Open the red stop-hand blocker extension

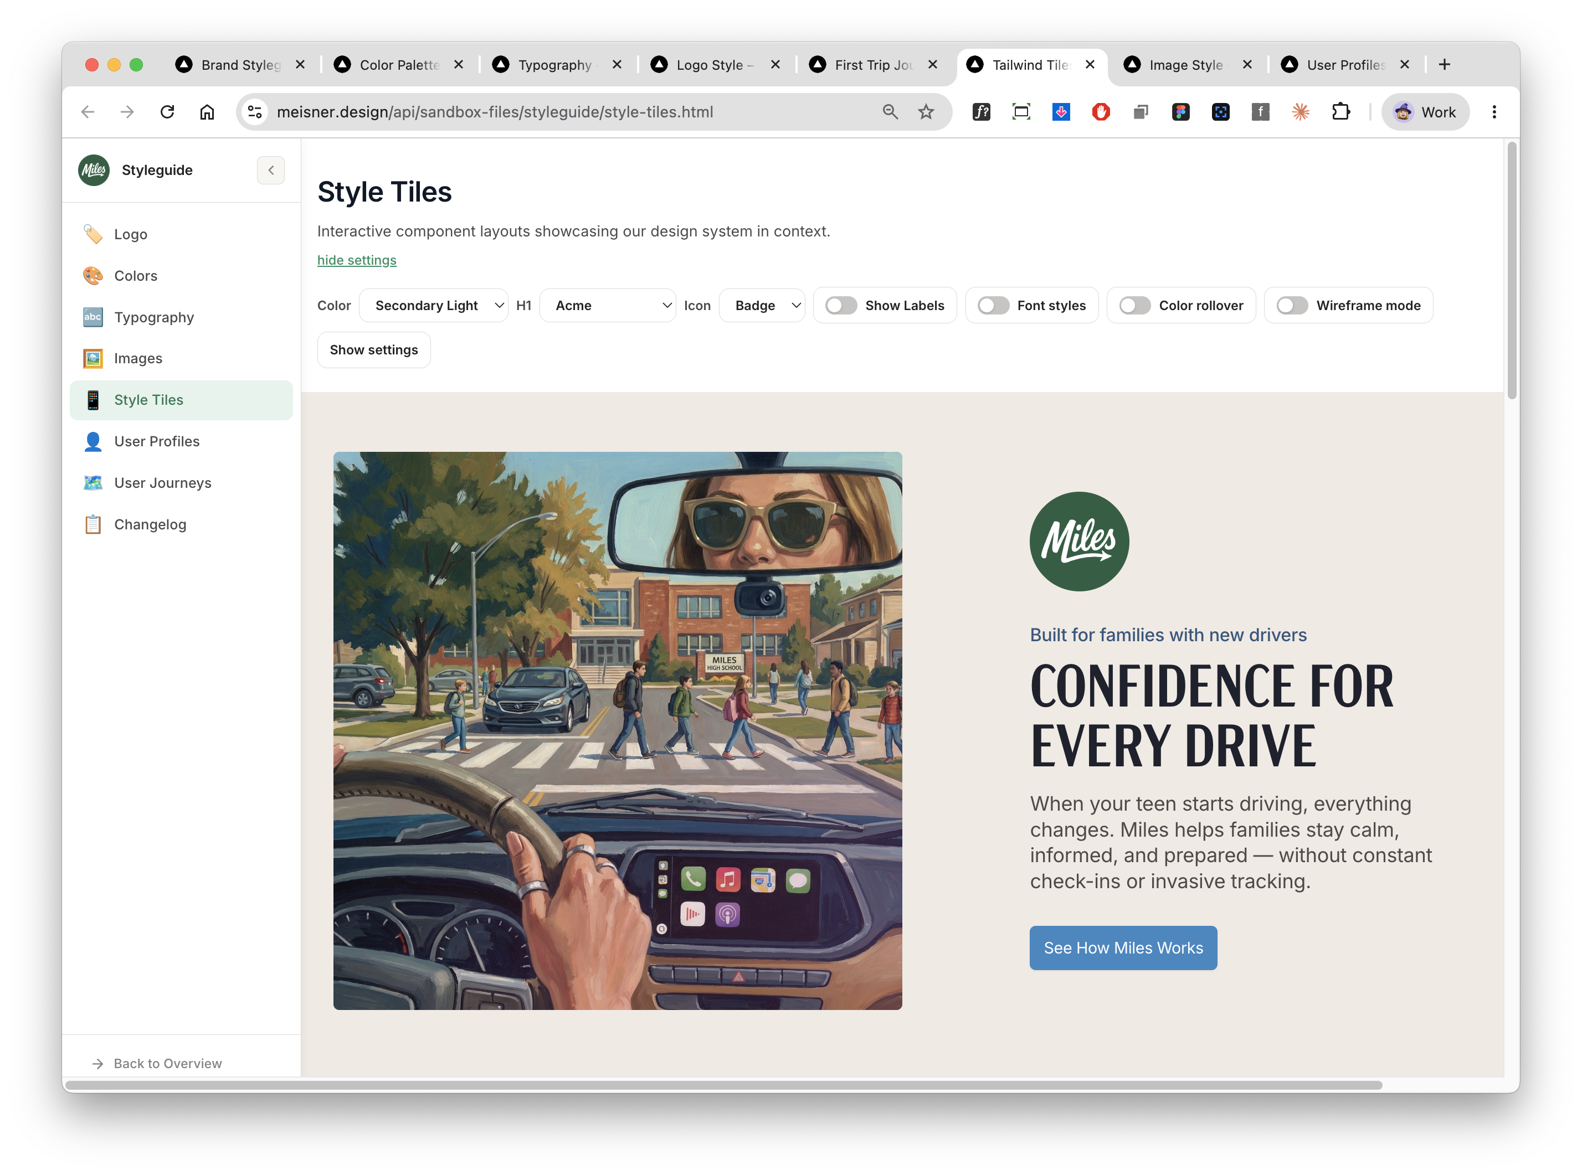(1101, 112)
